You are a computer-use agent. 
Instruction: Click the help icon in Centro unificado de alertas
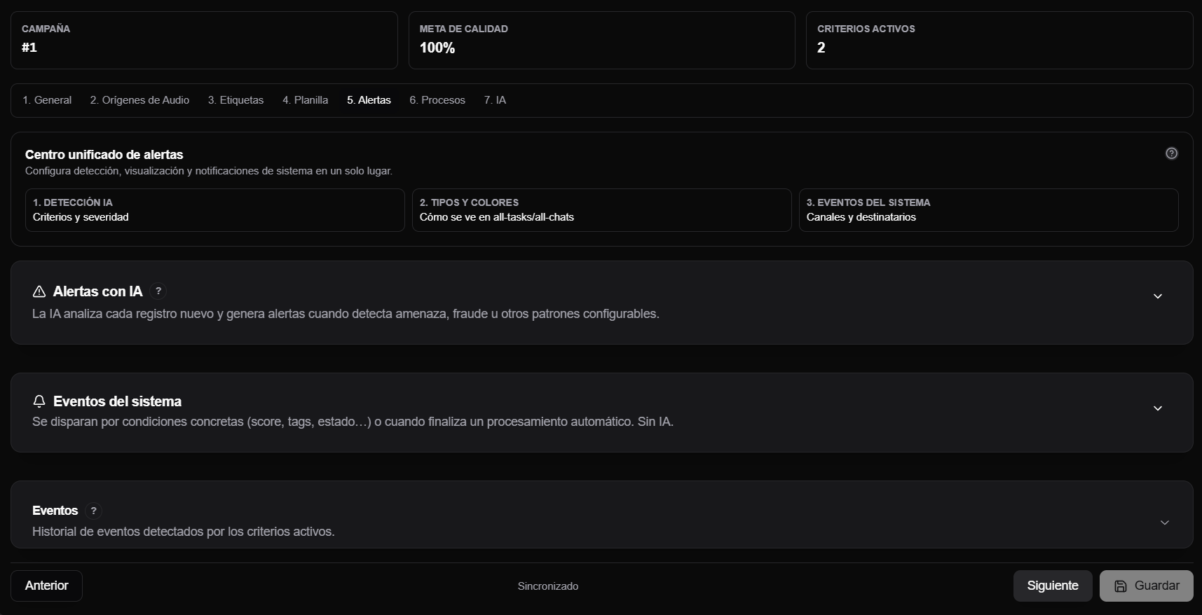(x=1171, y=153)
